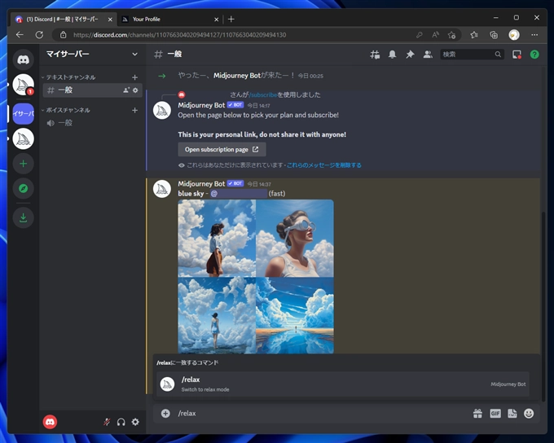Click Midjourney Bot avatar in subscribe message
Viewport: 554px width, 443px height.
pyautogui.click(x=162, y=110)
